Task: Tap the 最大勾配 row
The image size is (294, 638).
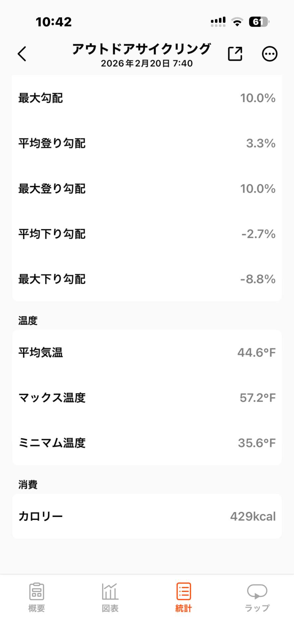Action: click(147, 98)
